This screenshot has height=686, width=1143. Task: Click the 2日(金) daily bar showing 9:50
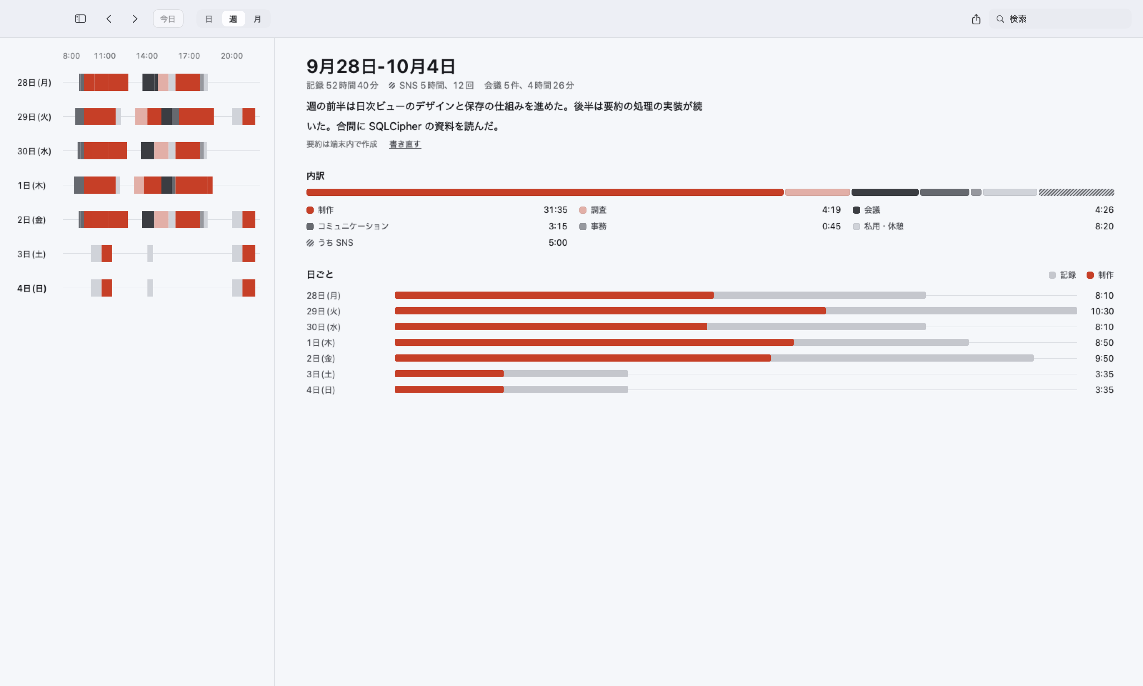[x=714, y=358]
